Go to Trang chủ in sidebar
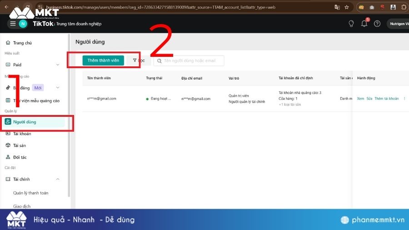This screenshot has height=230, width=409. click(x=22, y=43)
